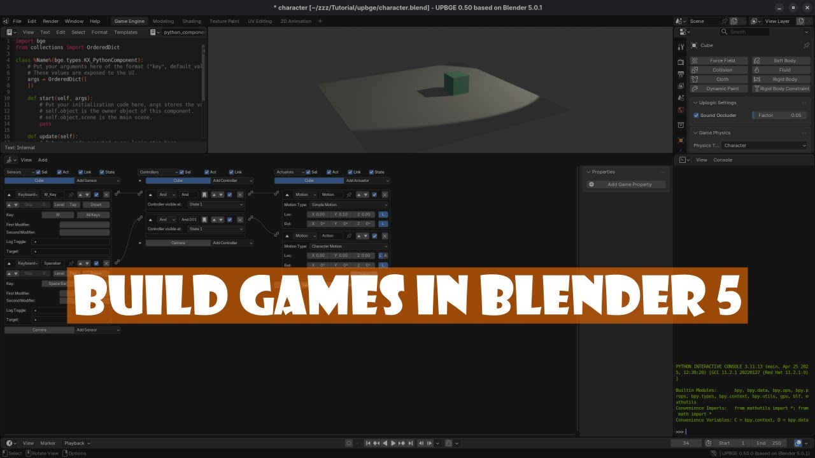Screen dimensions: 815x458
Task: Open the Collection properties tab icon
Action: coord(681,125)
